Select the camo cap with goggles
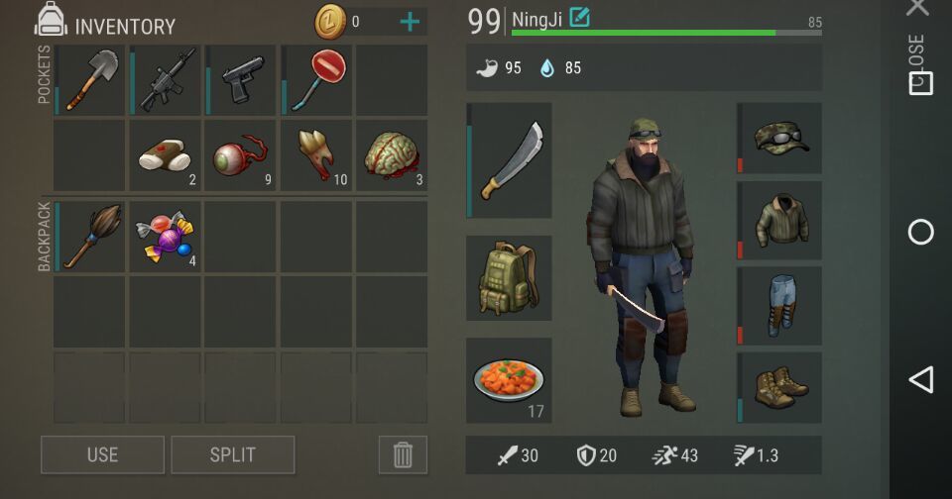 click(x=779, y=139)
